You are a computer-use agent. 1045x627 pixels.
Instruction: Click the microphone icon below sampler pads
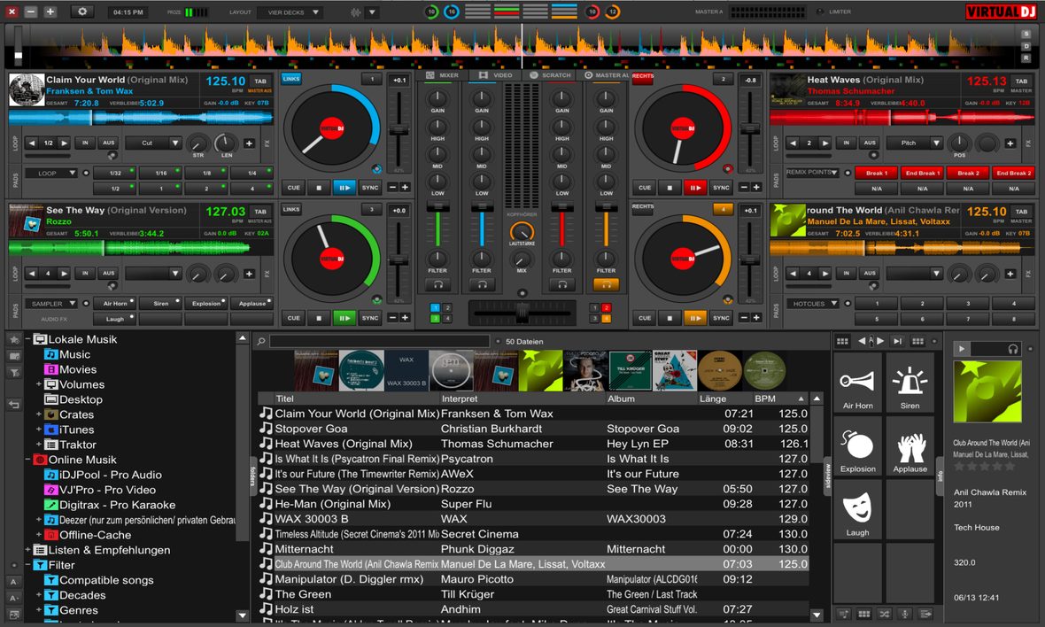(904, 614)
